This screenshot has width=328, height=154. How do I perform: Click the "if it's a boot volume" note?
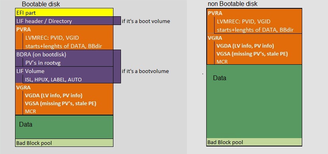tap(146, 21)
